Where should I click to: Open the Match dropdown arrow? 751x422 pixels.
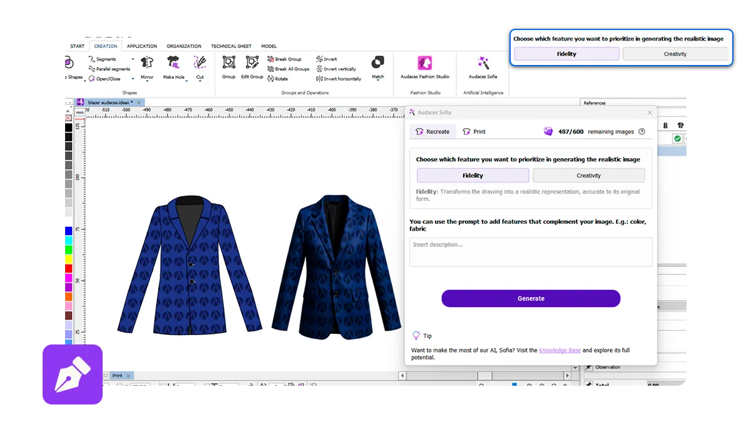(x=378, y=81)
